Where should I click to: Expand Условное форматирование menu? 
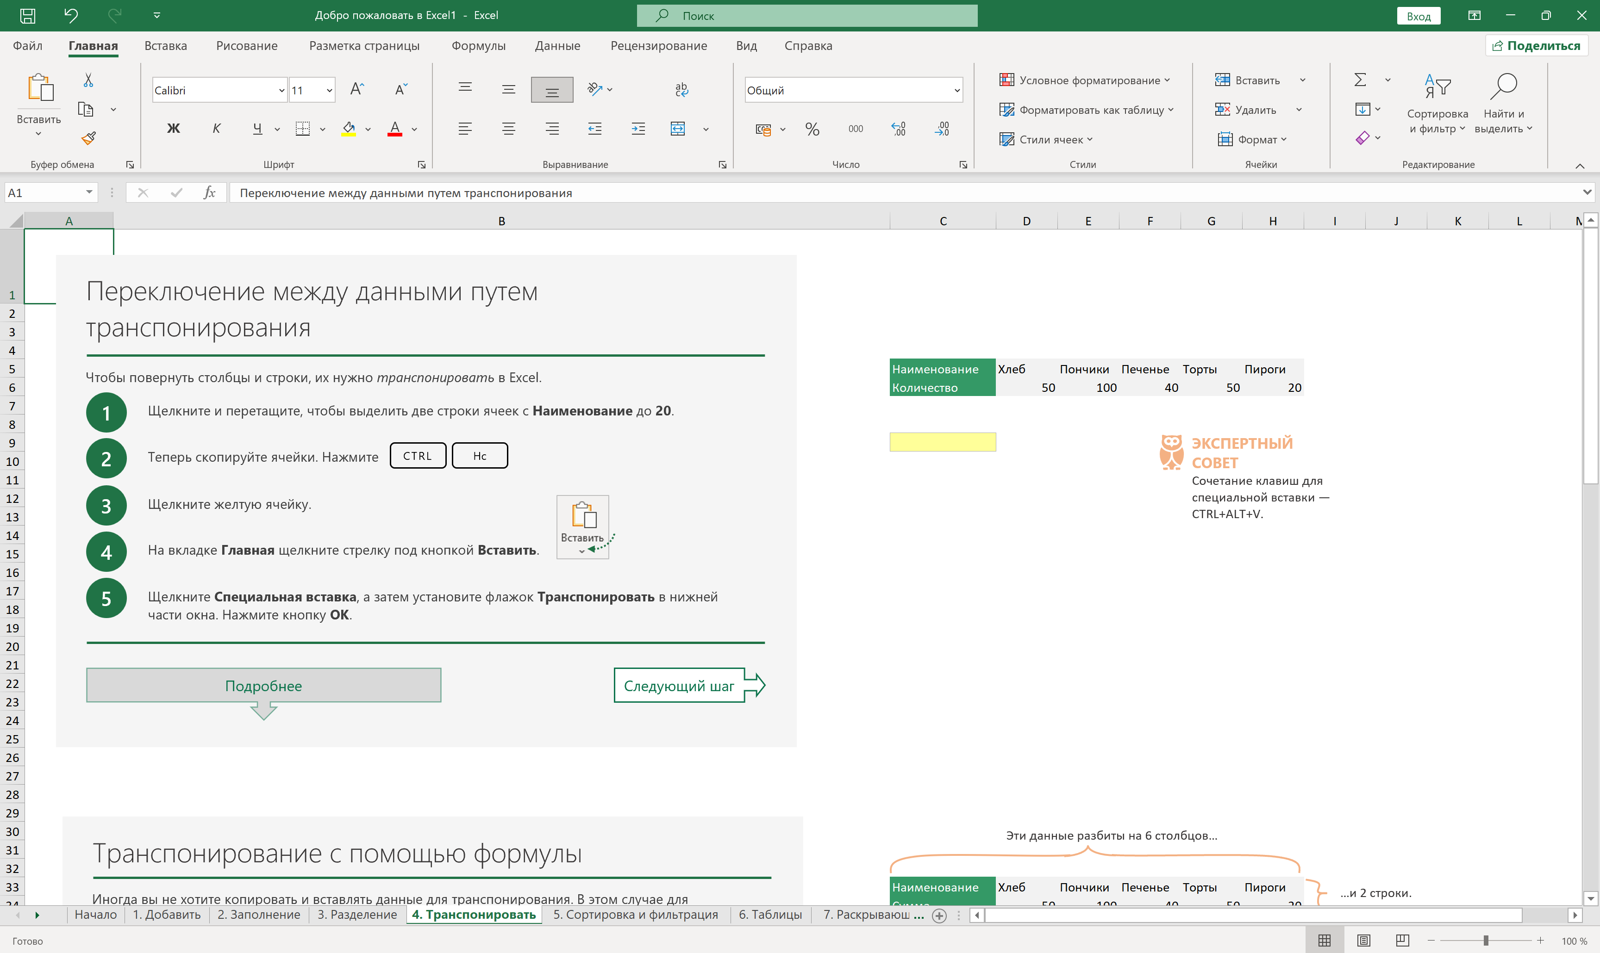point(1085,80)
